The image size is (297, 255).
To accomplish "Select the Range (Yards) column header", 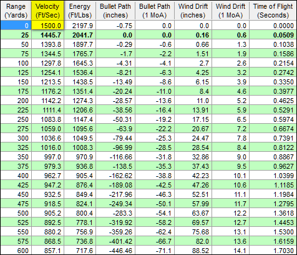I will coord(16,11).
